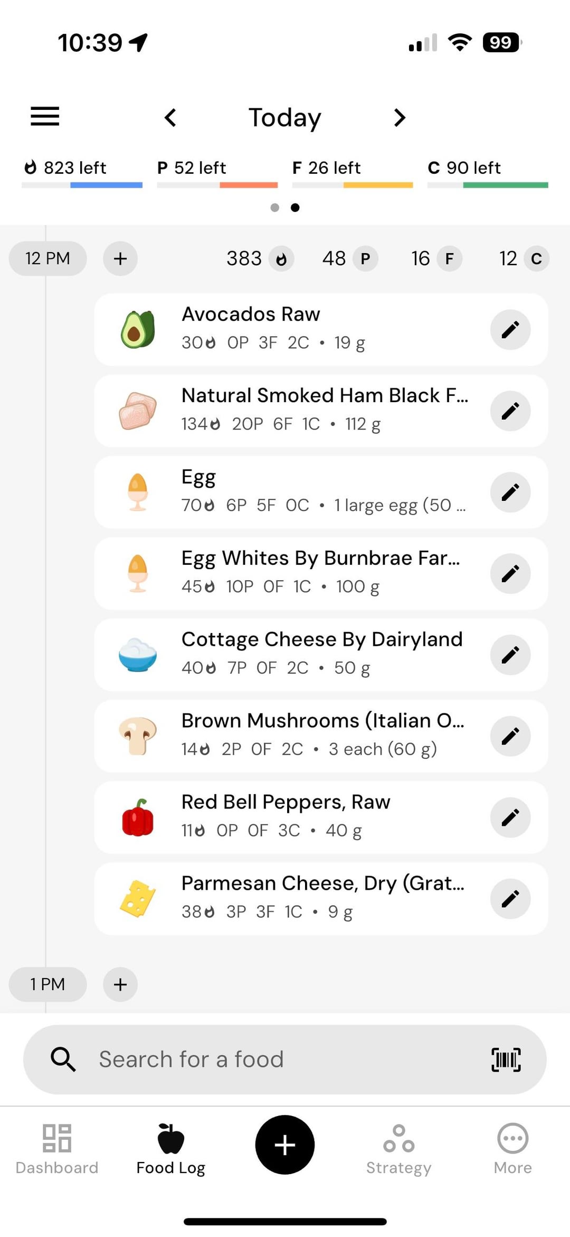570x1237 pixels.
Task: Open the Today date selector
Action: (284, 117)
